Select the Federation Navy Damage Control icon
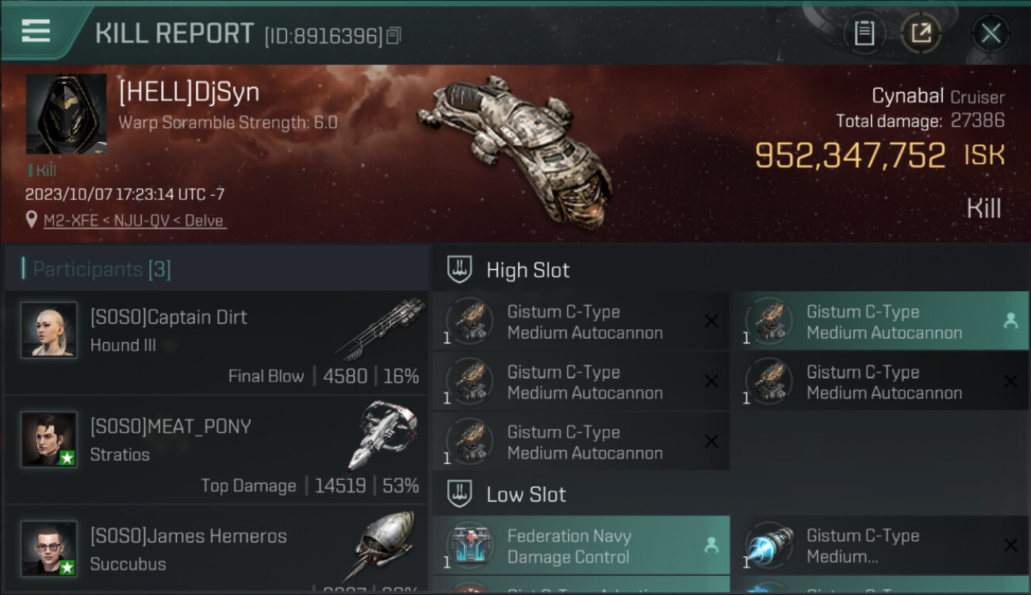 (x=470, y=546)
